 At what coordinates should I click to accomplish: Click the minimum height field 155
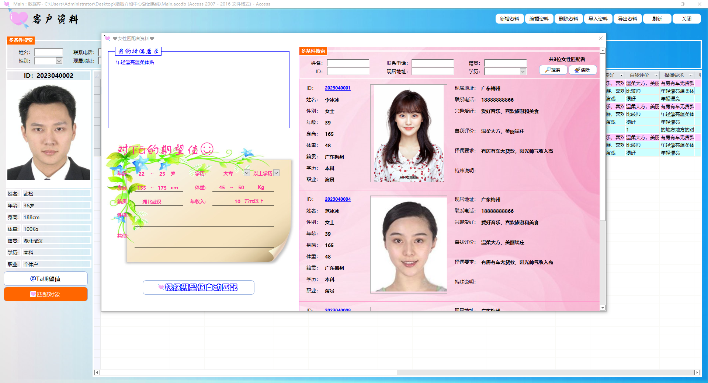142,188
